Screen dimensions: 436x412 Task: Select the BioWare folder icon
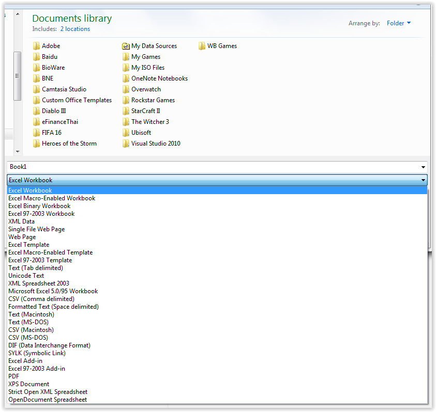[x=36, y=68]
